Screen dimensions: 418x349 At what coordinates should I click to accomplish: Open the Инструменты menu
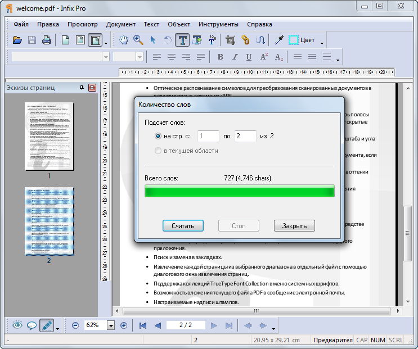(219, 24)
